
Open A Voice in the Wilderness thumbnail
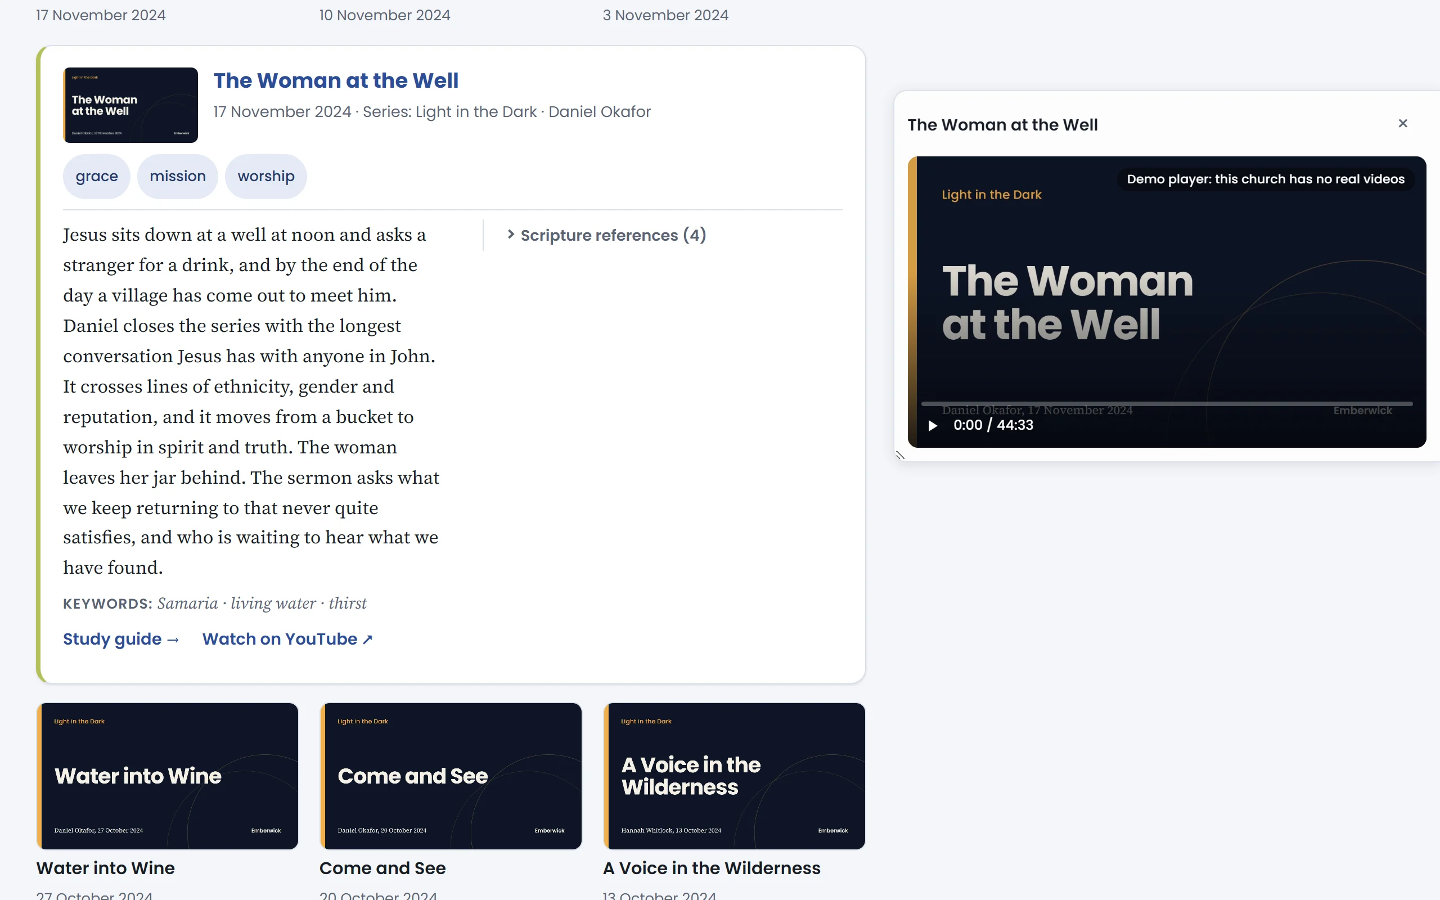point(733,776)
